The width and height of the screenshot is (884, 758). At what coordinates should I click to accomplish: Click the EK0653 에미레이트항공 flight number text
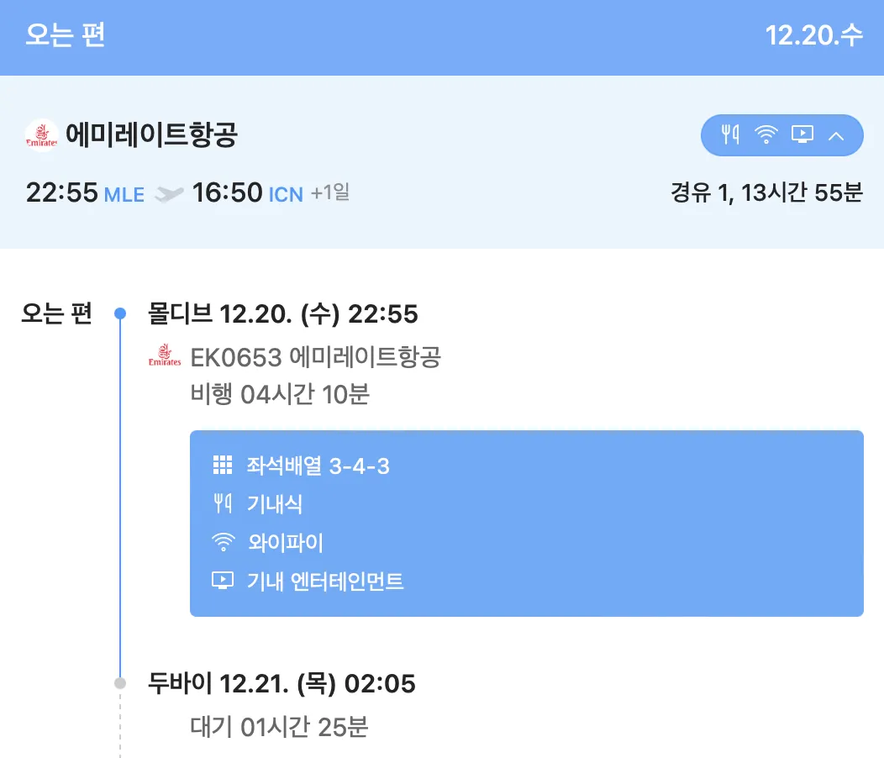click(x=316, y=357)
